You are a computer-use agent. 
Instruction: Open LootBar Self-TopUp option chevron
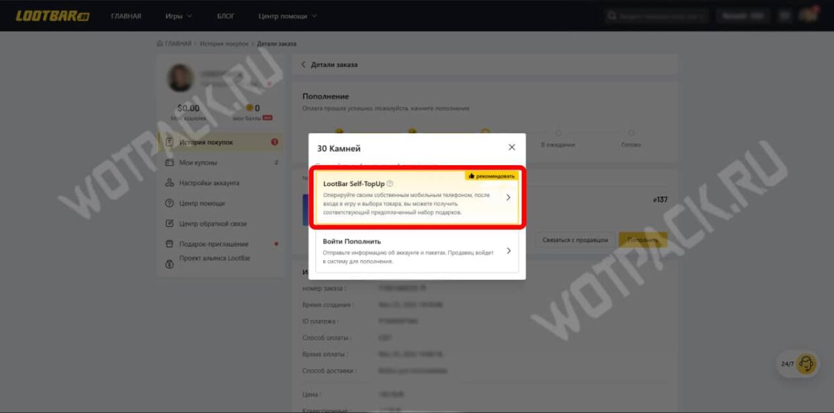click(508, 198)
